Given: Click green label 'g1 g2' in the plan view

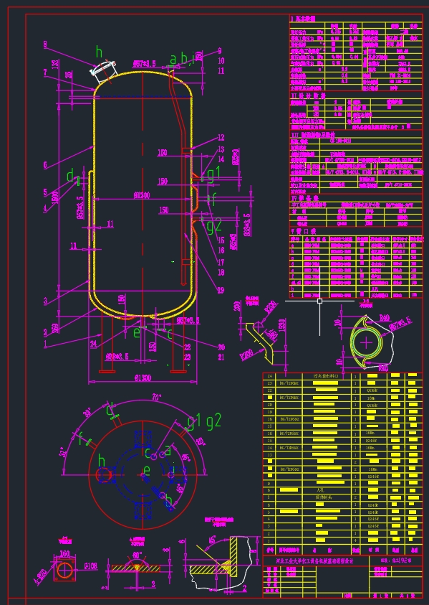Looking at the screenshot, I should pos(205,422).
